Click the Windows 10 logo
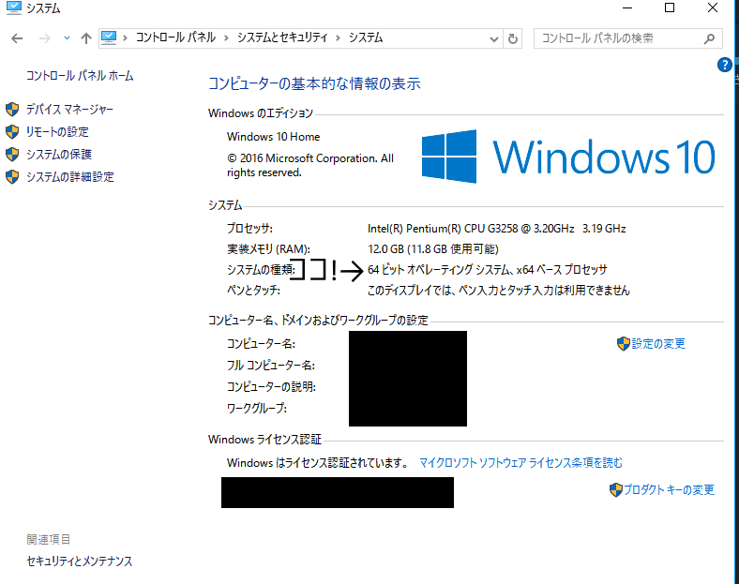The height and width of the screenshot is (584, 739). pos(568,157)
